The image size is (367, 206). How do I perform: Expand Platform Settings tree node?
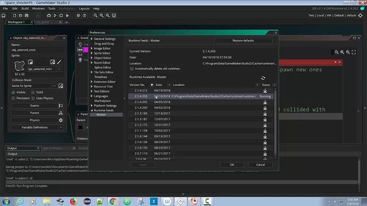click(x=92, y=105)
